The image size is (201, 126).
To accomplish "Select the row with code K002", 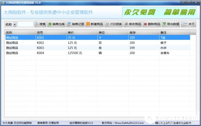I will (97, 43).
